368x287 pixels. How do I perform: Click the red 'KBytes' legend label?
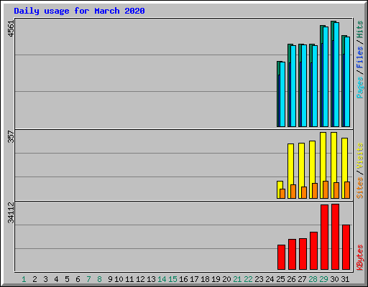(359, 258)
